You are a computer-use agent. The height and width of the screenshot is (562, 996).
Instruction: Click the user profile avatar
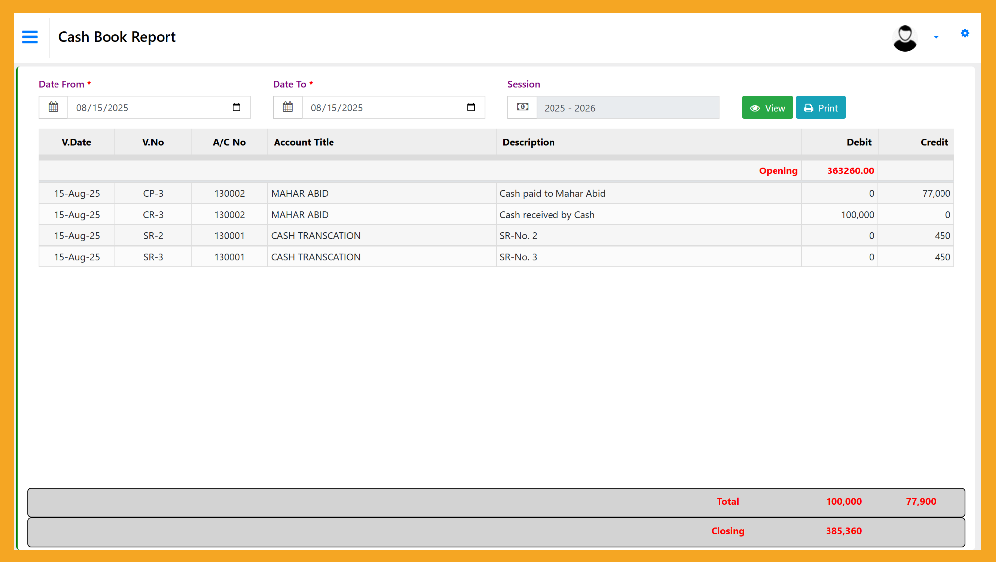[905, 38]
